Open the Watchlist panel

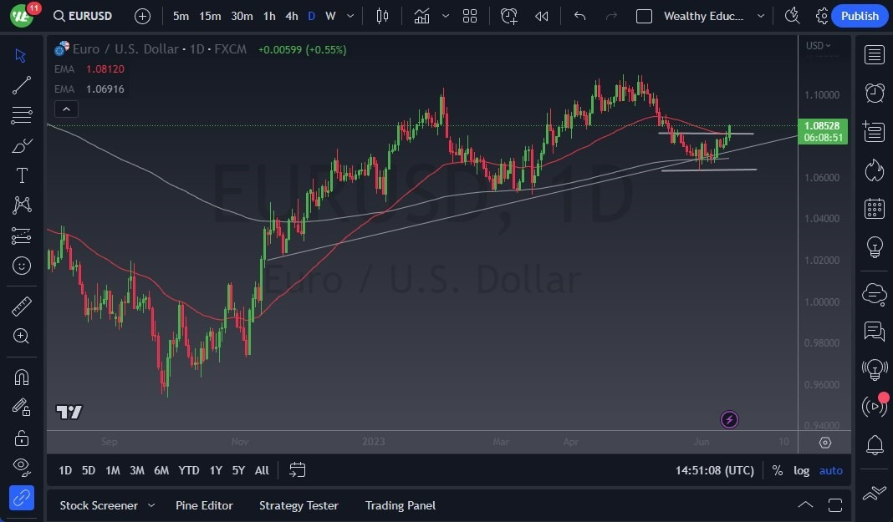[873, 54]
